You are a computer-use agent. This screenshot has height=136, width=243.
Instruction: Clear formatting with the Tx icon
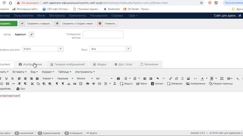[x=115, y=83]
